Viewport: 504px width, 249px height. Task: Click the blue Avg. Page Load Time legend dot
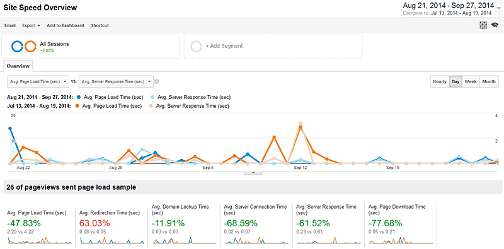pyautogui.click(x=79, y=97)
